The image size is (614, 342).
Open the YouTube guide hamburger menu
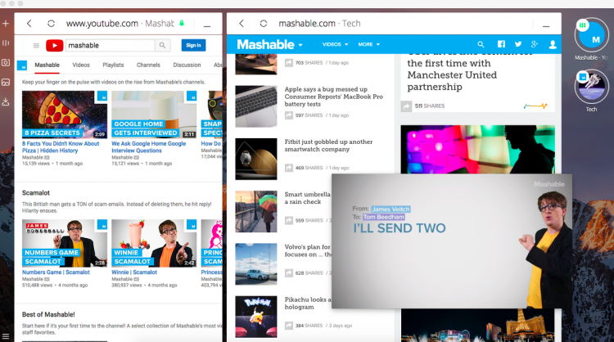click(x=36, y=45)
